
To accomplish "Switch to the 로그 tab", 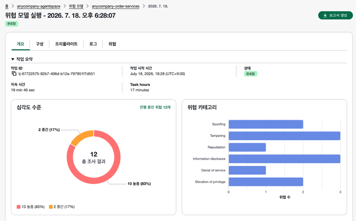I will tap(93, 44).
